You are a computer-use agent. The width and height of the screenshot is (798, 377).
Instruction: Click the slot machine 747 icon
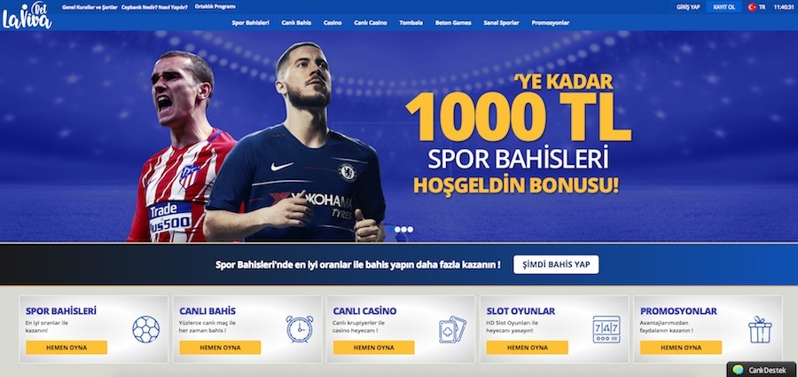tap(606, 329)
